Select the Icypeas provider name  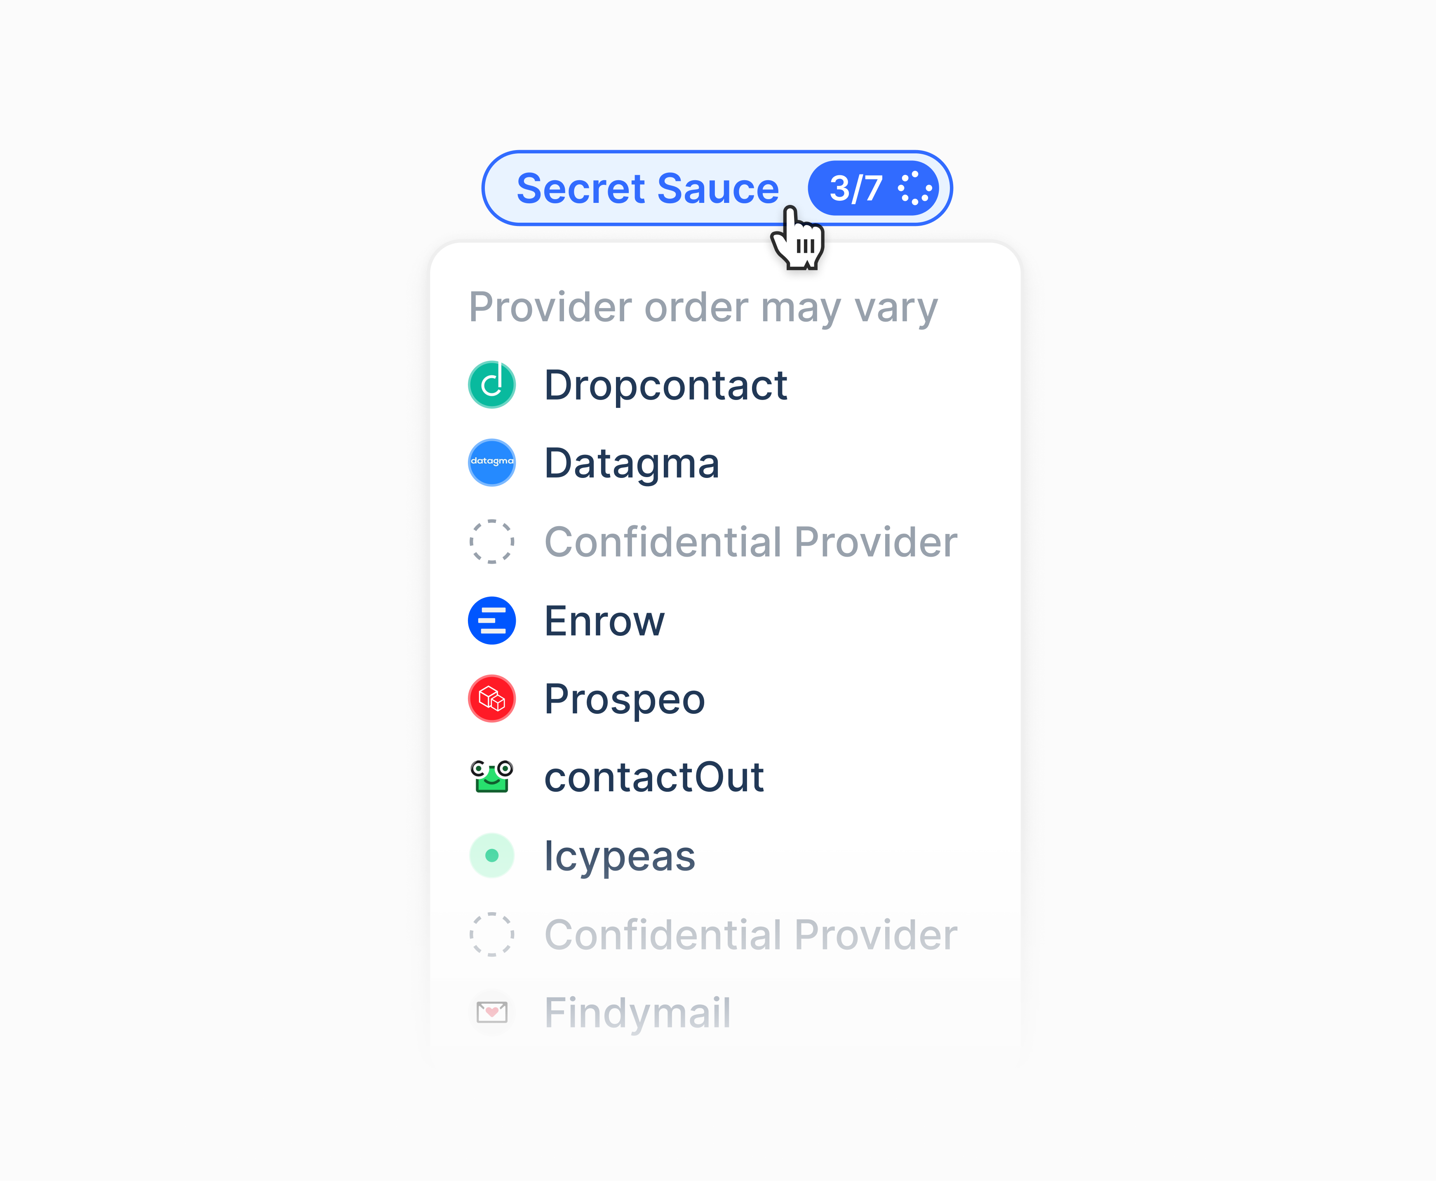click(620, 856)
